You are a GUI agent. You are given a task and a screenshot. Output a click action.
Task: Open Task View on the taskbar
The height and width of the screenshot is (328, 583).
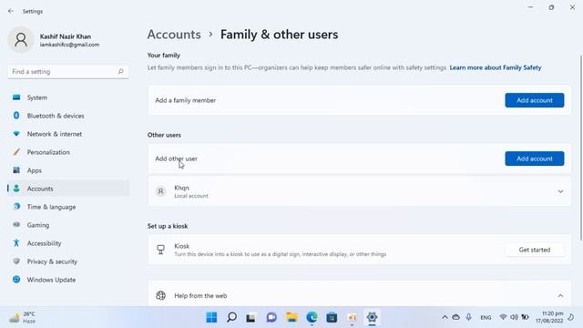[251, 317]
